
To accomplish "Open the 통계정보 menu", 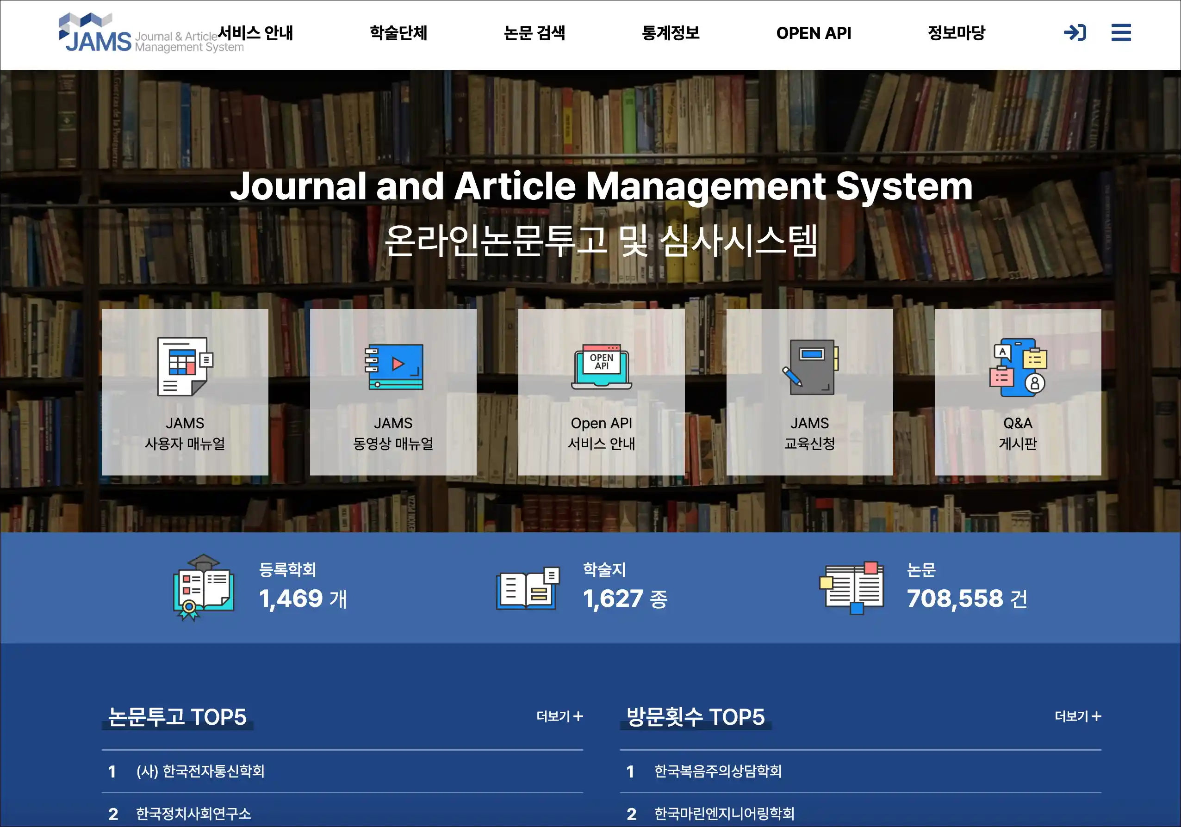I will [x=671, y=33].
